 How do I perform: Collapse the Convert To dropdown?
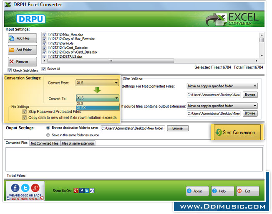tap(98, 98)
